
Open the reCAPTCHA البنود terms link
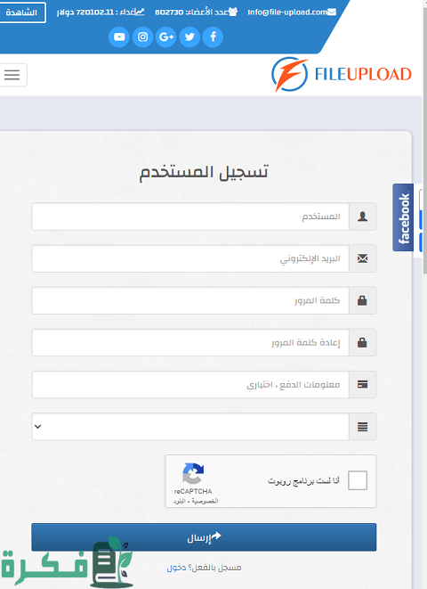tap(179, 502)
